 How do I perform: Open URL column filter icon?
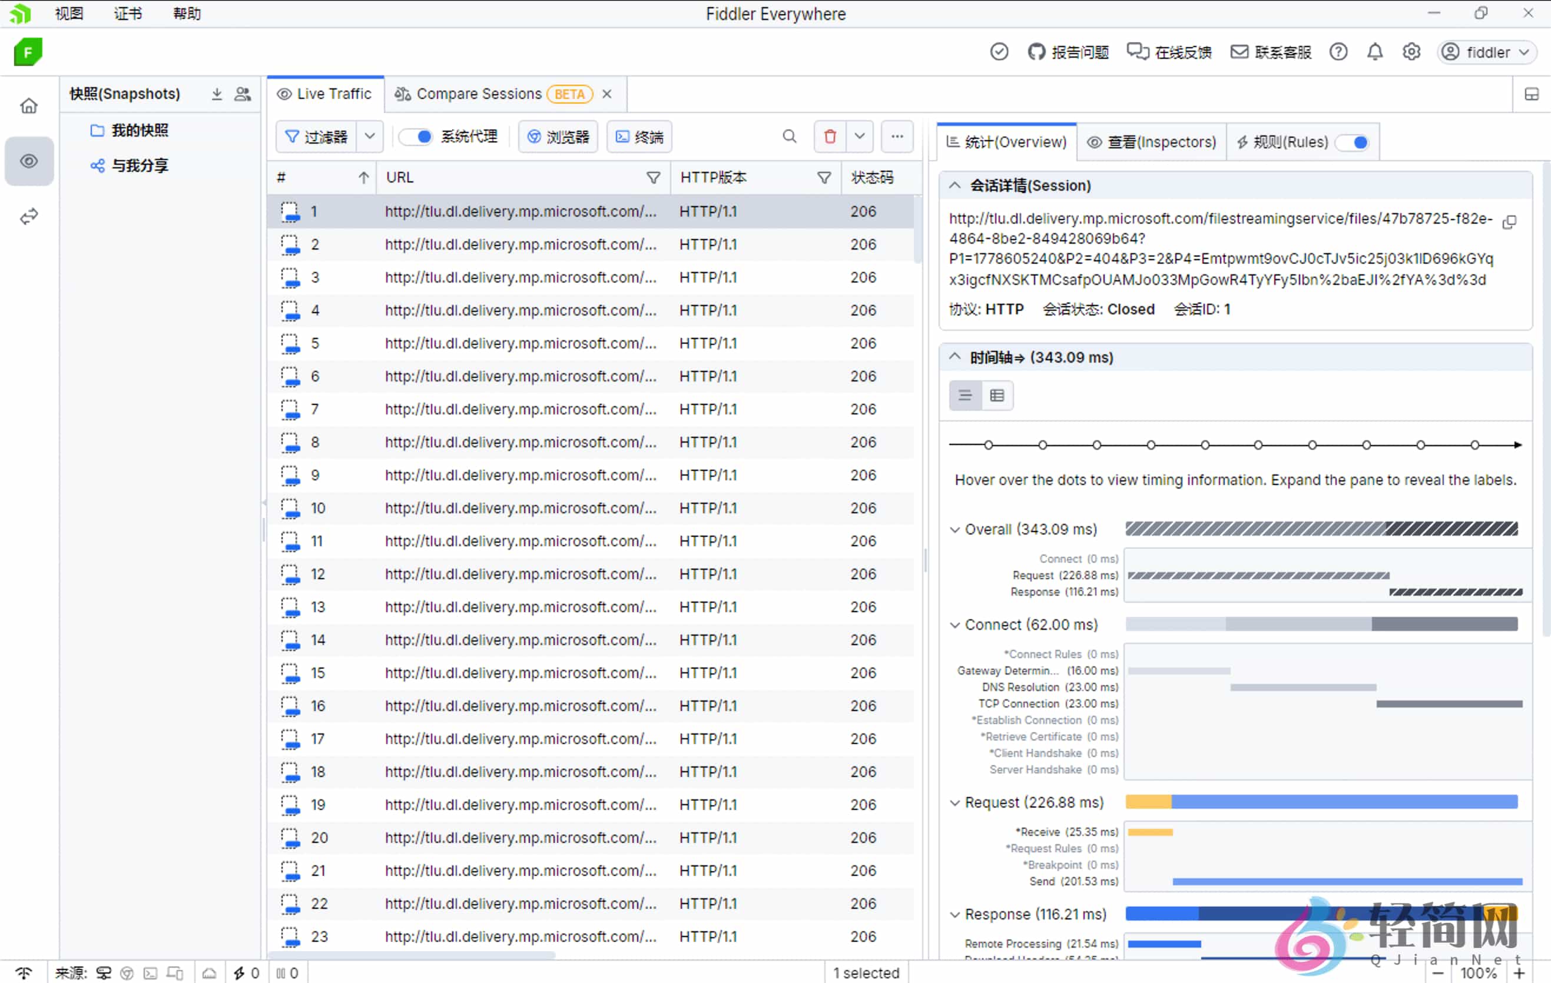pos(653,178)
